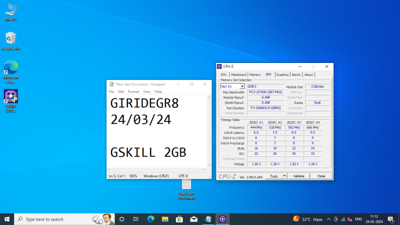Click the Dual ranks value
This screenshot has width=400, height=225.
point(317,103)
